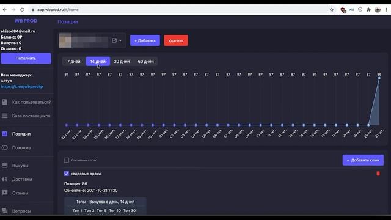Click the Доставки truck icon
Screen dimensions: 391x220
coord(5,179)
